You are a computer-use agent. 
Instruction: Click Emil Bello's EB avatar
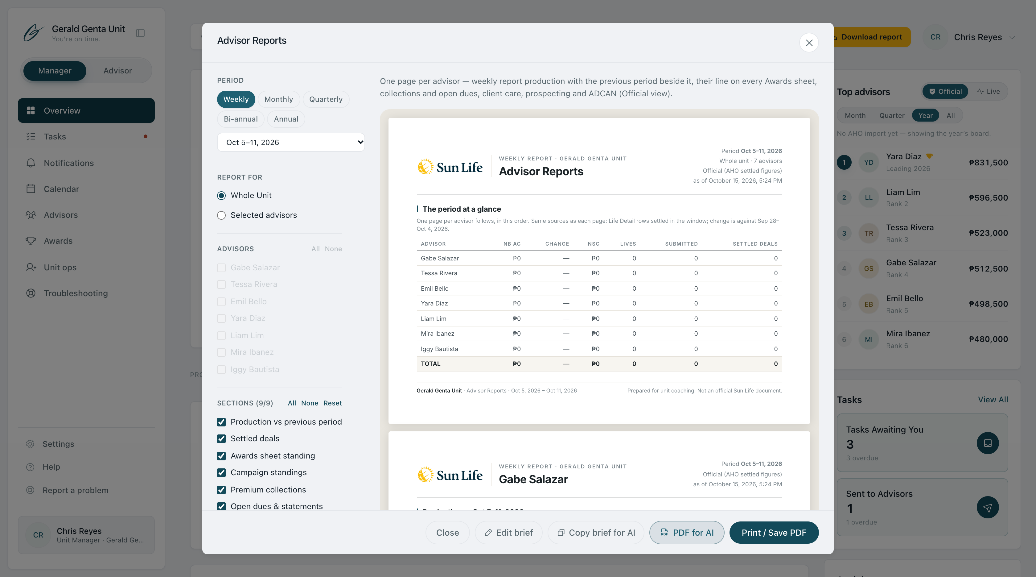click(869, 304)
